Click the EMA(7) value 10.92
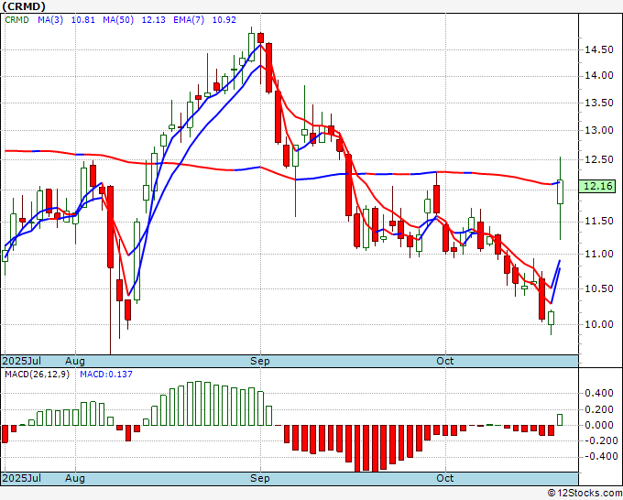Screen dimensions: 623x500 [x=224, y=20]
